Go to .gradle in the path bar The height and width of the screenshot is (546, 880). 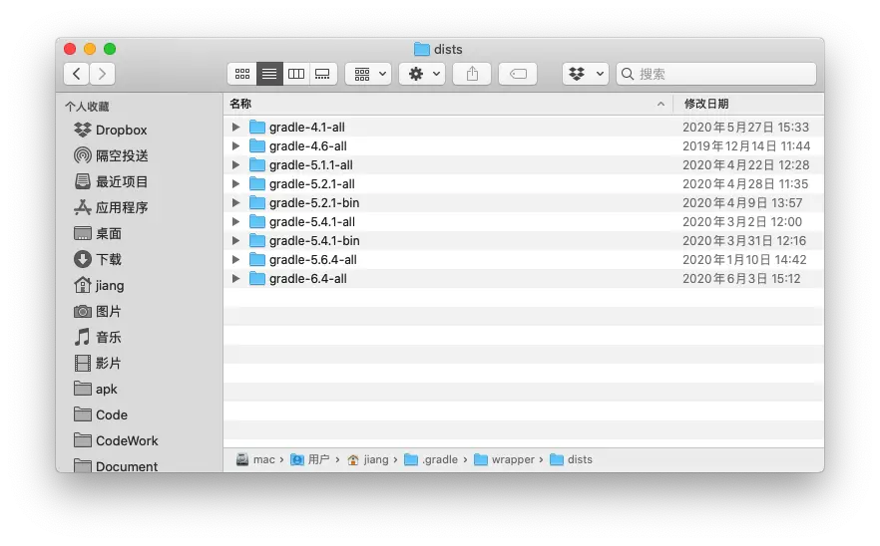point(431,459)
